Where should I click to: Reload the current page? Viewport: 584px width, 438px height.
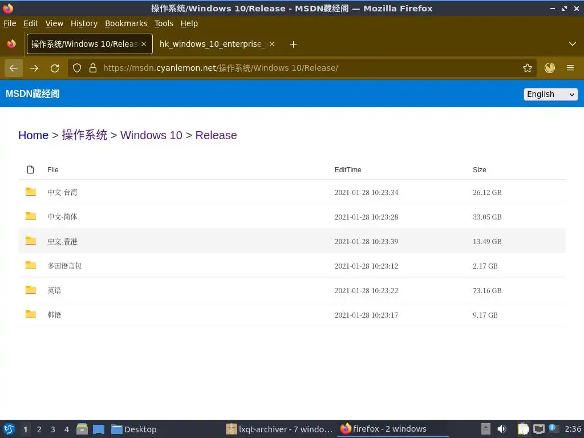click(55, 68)
